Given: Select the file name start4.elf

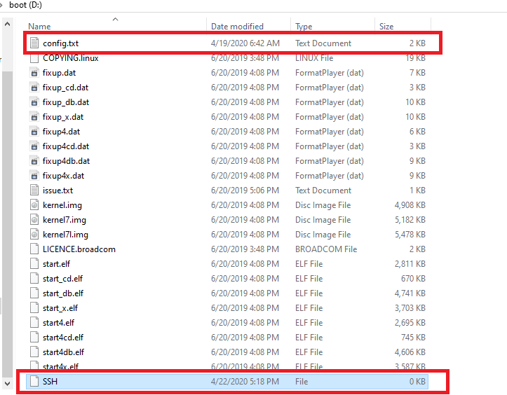Looking at the screenshot, I should (58, 323).
